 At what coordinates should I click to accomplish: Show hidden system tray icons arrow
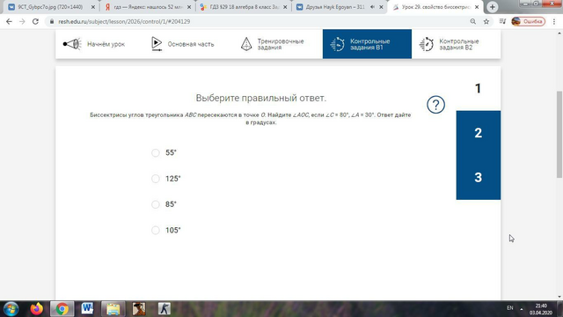click(x=522, y=309)
